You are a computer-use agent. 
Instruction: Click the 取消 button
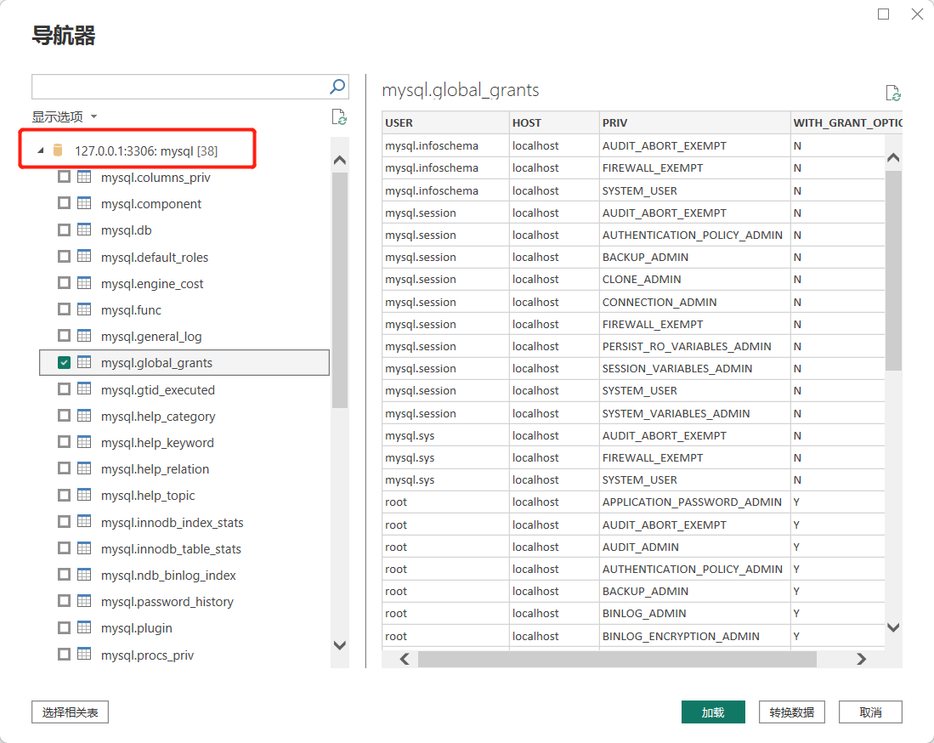(869, 712)
